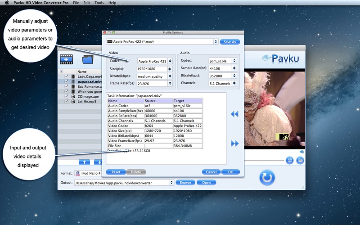Open the File menu
Screen dimensions: 360x225
76,3
